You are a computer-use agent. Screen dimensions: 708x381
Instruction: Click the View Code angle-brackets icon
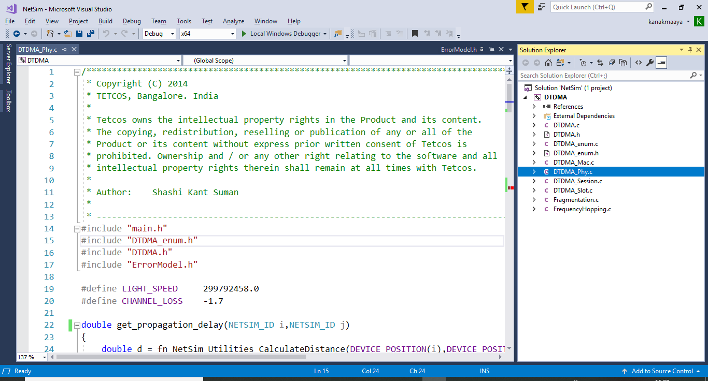[638, 63]
